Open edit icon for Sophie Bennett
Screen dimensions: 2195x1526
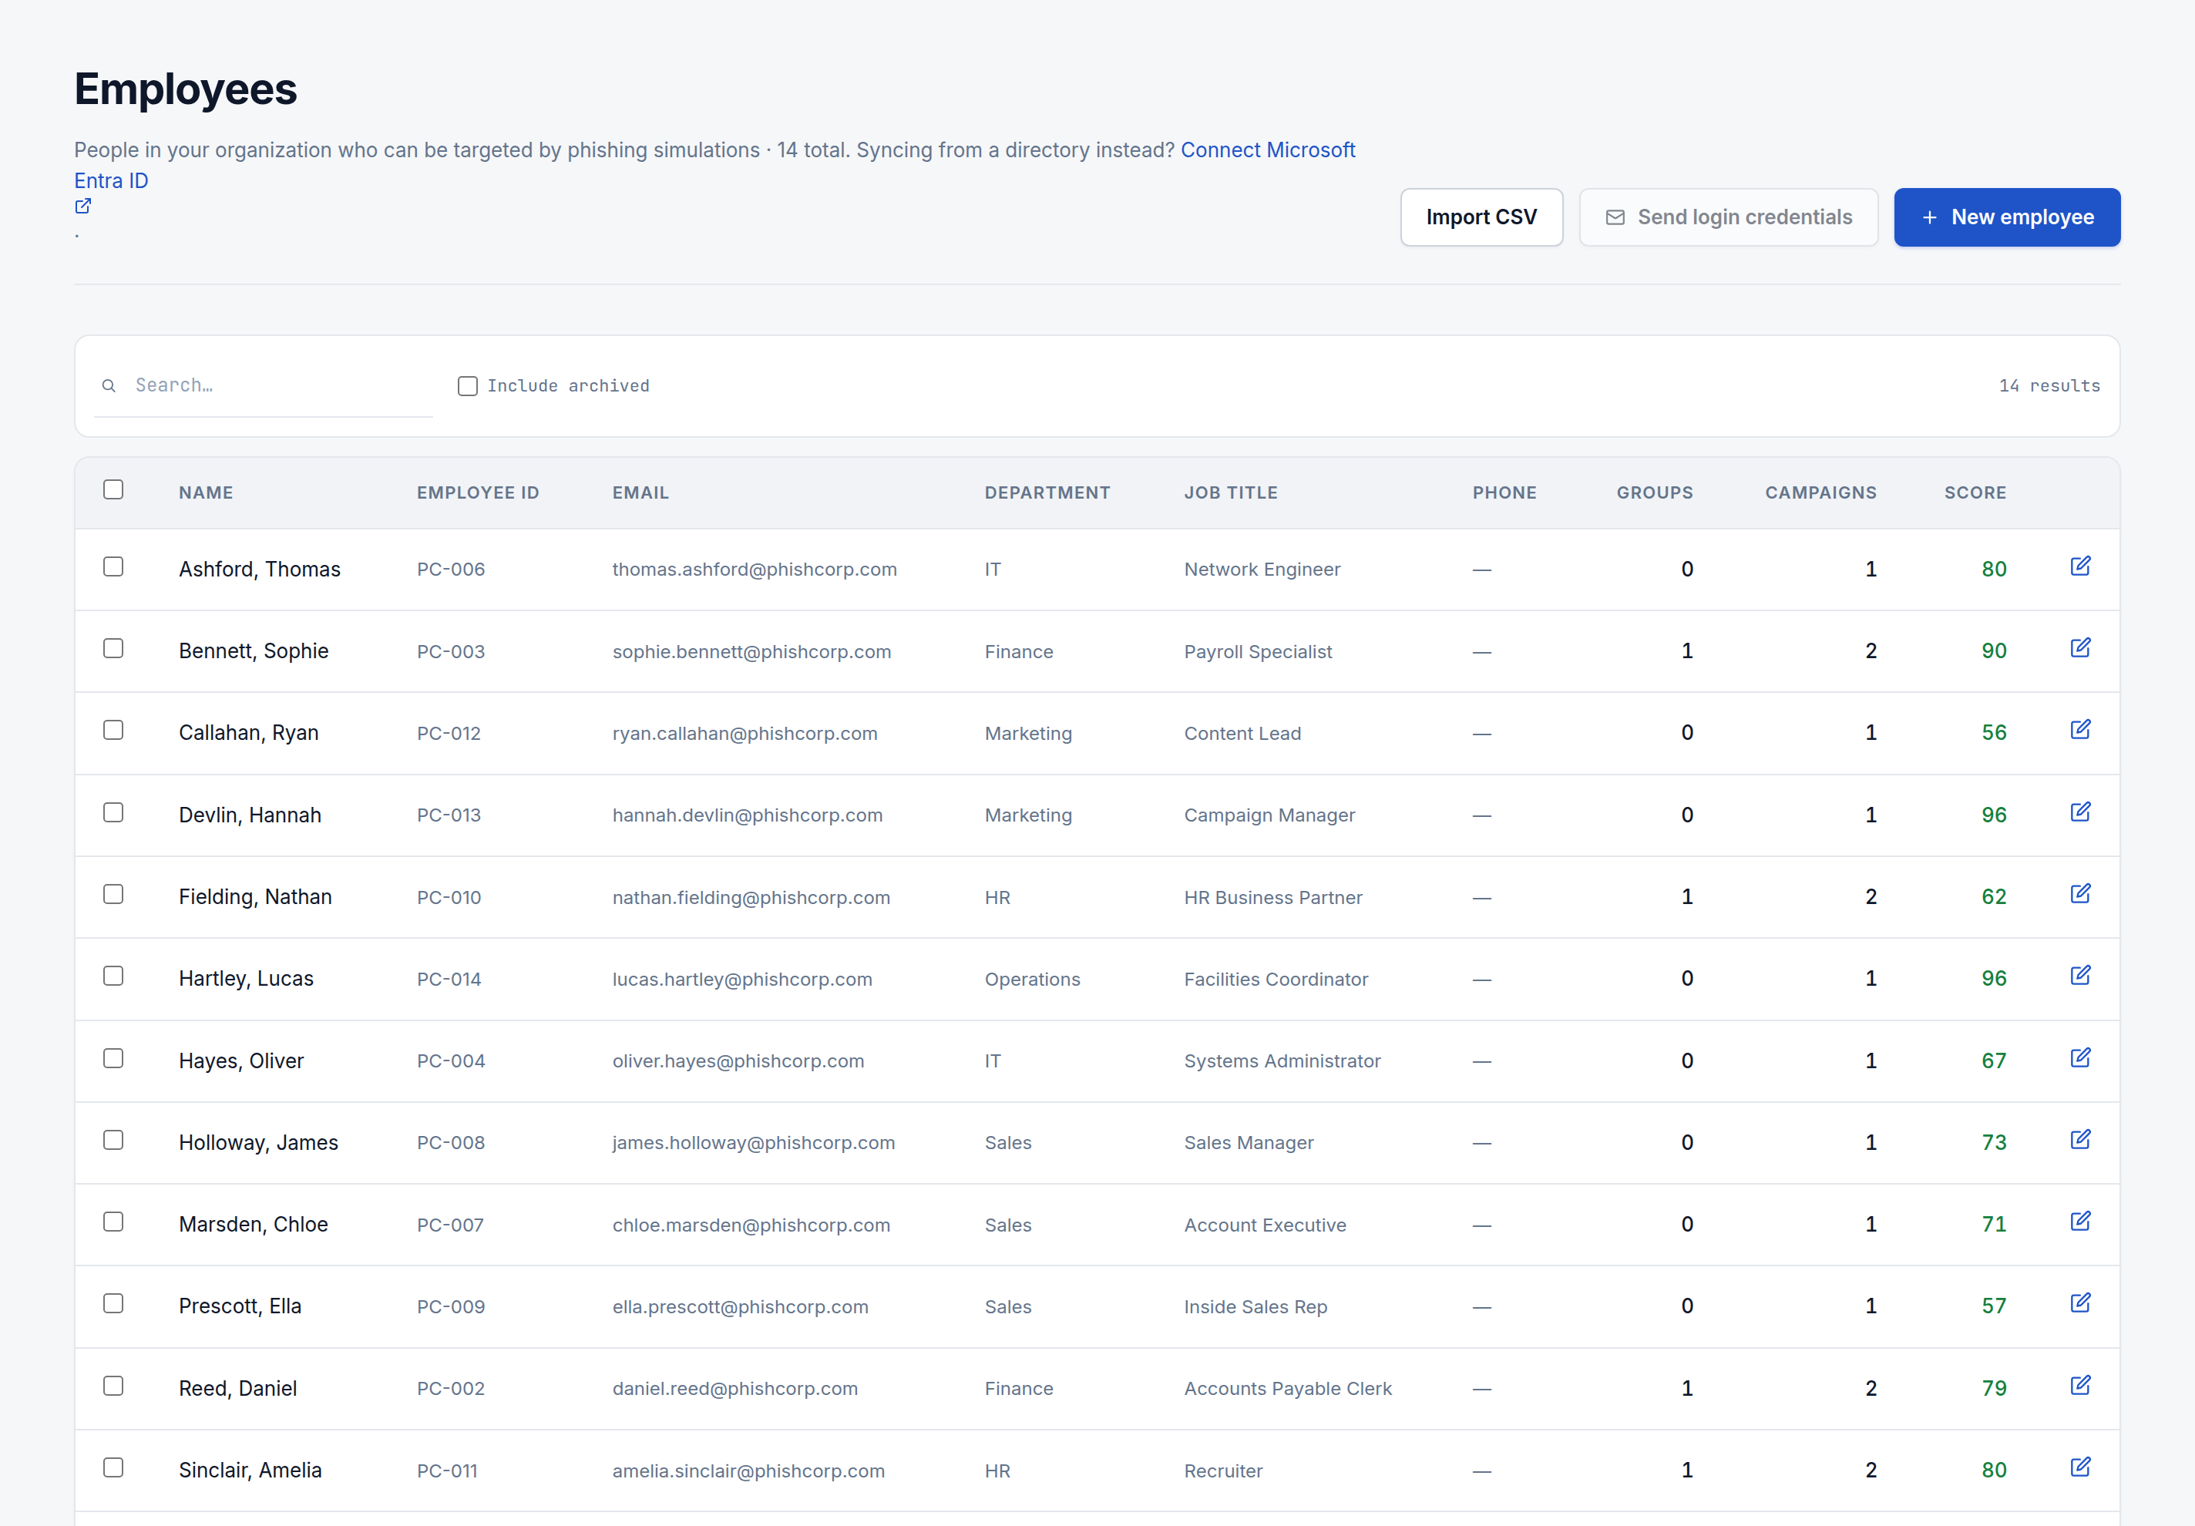coord(2080,648)
